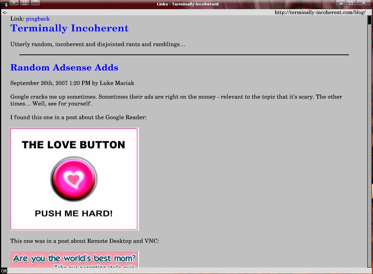This screenshot has width=373, height=274.
Task: Maximize the Links browser window
Action: click(351, 3)
